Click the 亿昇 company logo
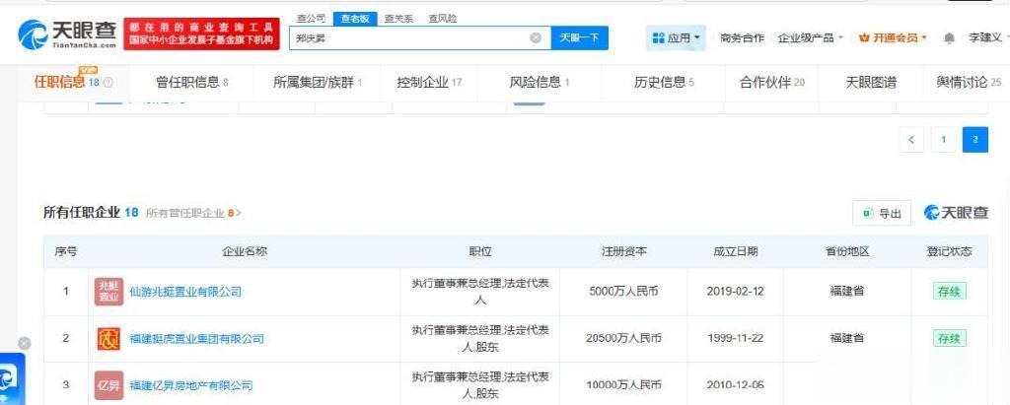 click(x=108, y=385)
